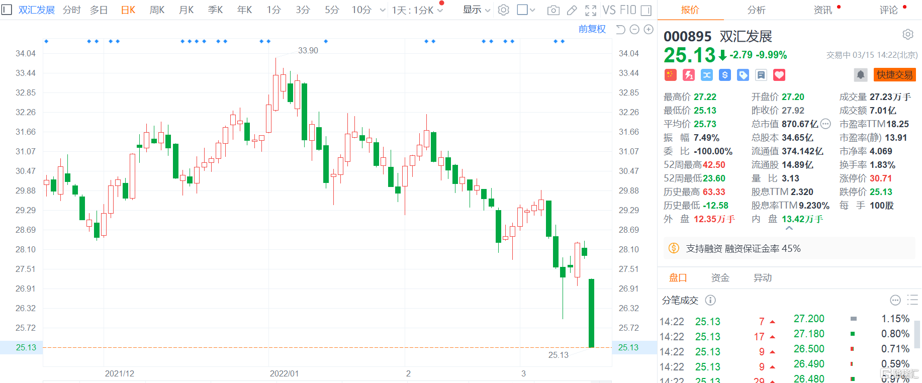Viewport: 922px width, 383px height.
Task: Switch to 日K daily candlestick view
Action: click(128, 10)
